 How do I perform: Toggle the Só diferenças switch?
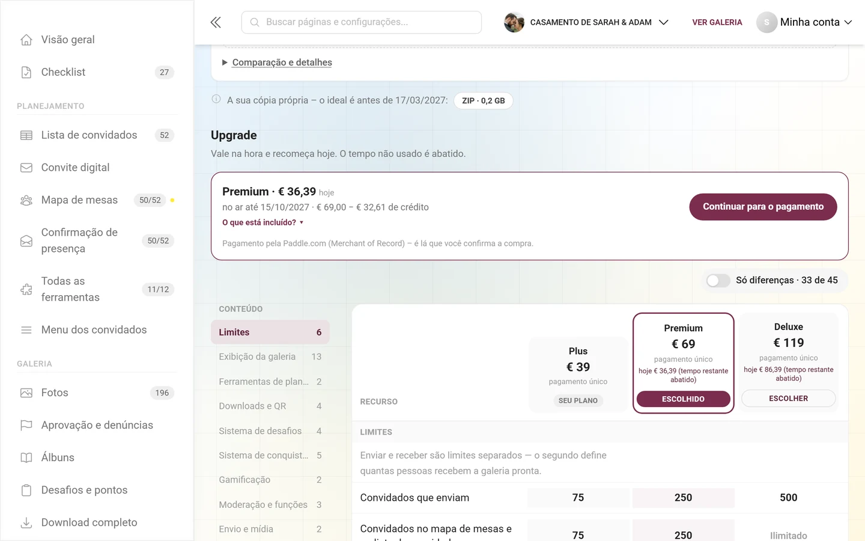pos(718,281)
